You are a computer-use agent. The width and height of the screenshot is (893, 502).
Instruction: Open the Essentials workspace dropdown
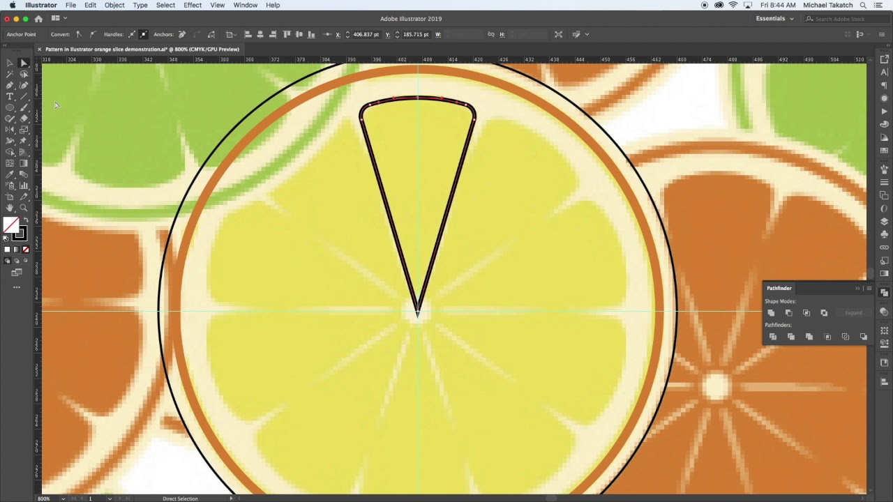point(774,19)
